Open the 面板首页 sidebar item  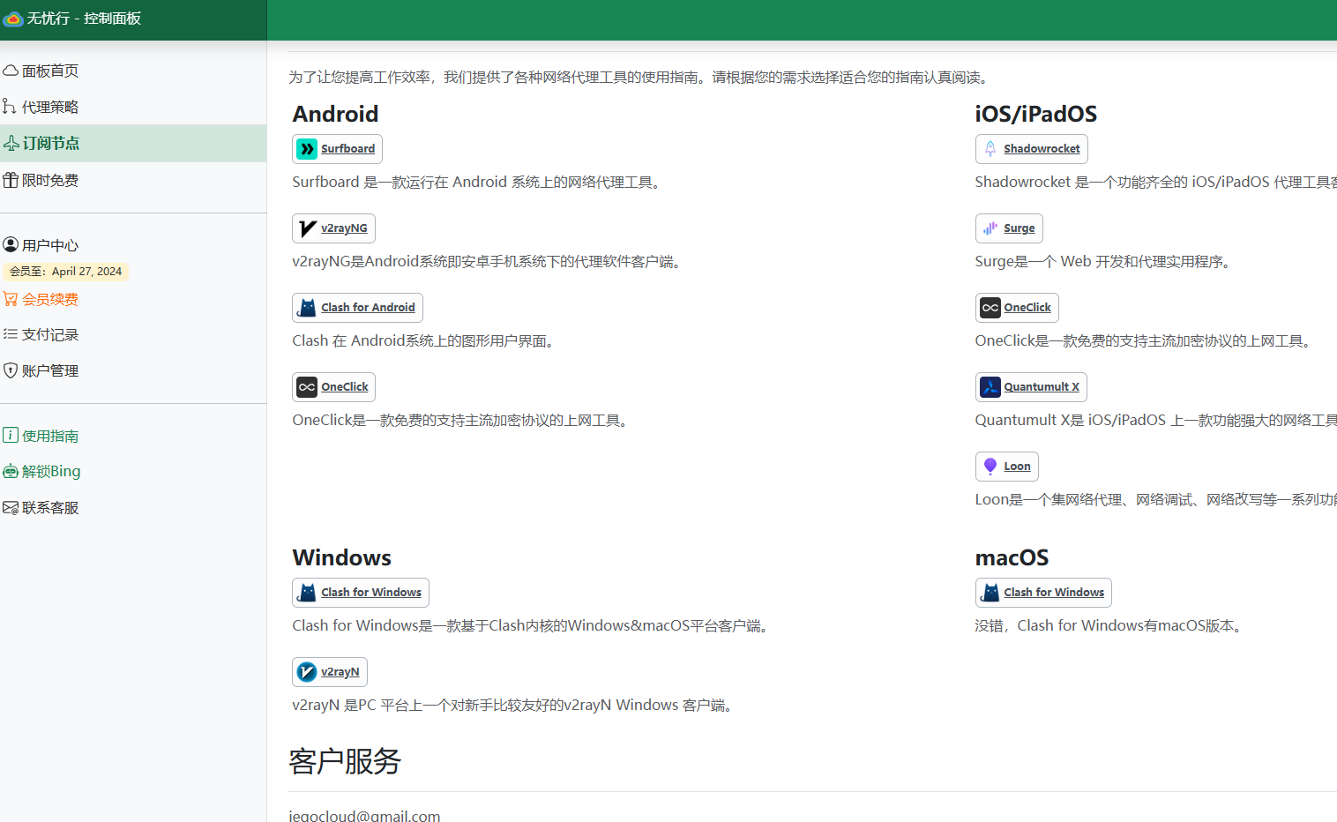133,71
